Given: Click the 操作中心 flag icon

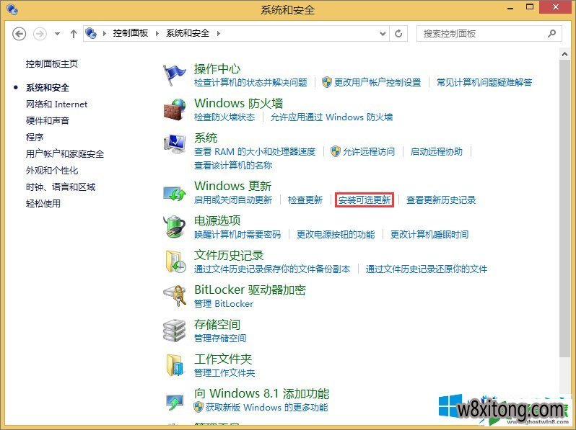Looking at the screenshot, I should point(175,74).
